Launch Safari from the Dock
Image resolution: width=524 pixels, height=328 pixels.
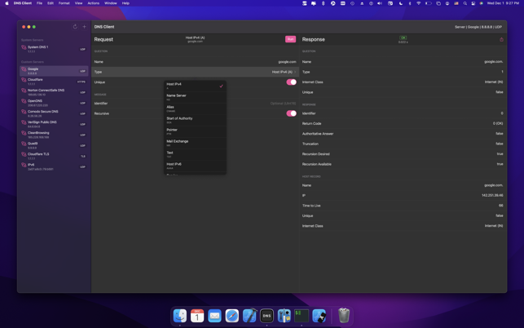pos(232,316)
